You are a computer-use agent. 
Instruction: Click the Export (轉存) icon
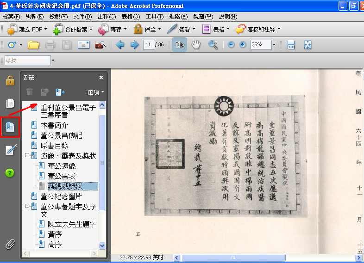coord(103,30)
